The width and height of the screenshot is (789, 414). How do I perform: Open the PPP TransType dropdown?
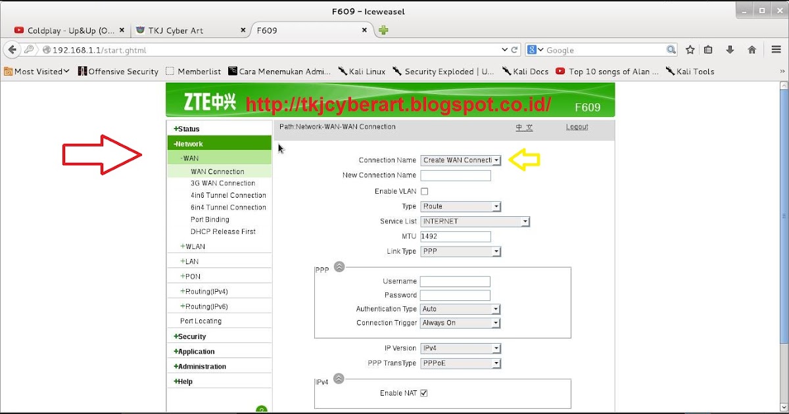(461, 363)
